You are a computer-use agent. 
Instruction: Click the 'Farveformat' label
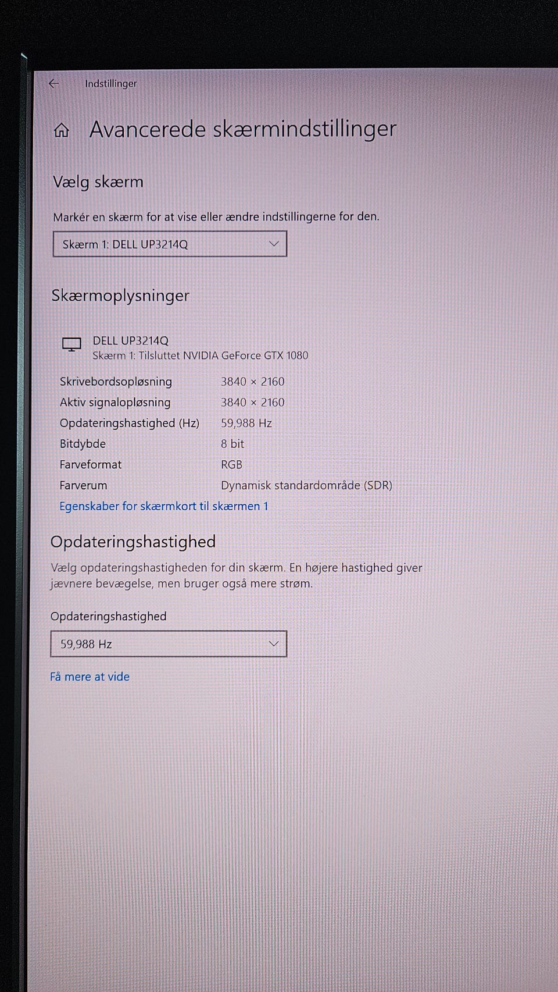pos(91,465)
